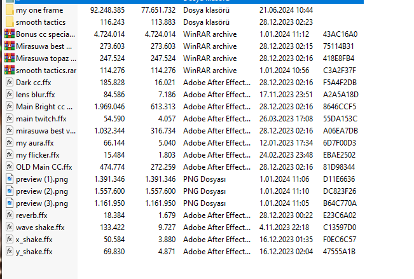Screen dimensions: 414x279
Task: Click the 'smooth tactics' folder icon
Action: (10, 22)
